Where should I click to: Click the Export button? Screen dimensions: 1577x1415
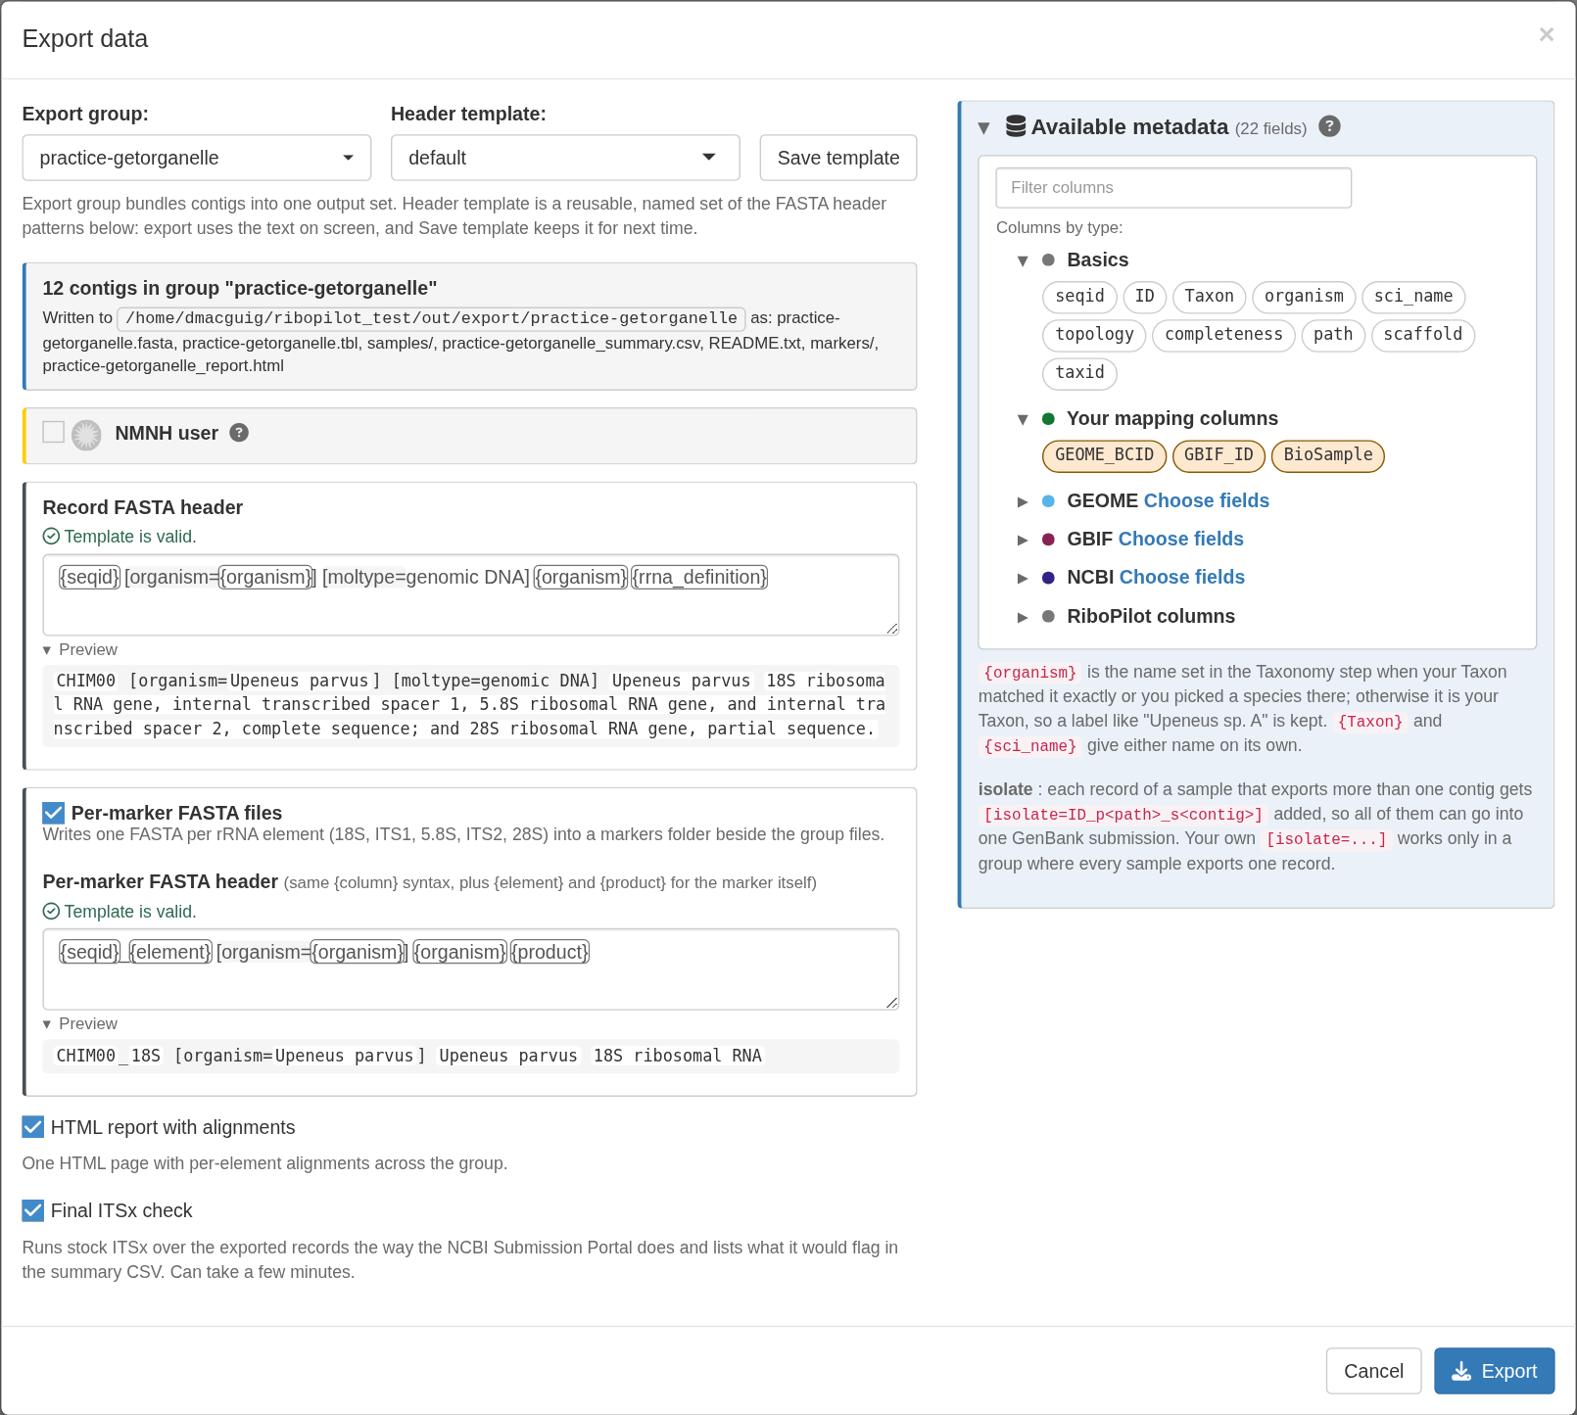[1494, 1371]
